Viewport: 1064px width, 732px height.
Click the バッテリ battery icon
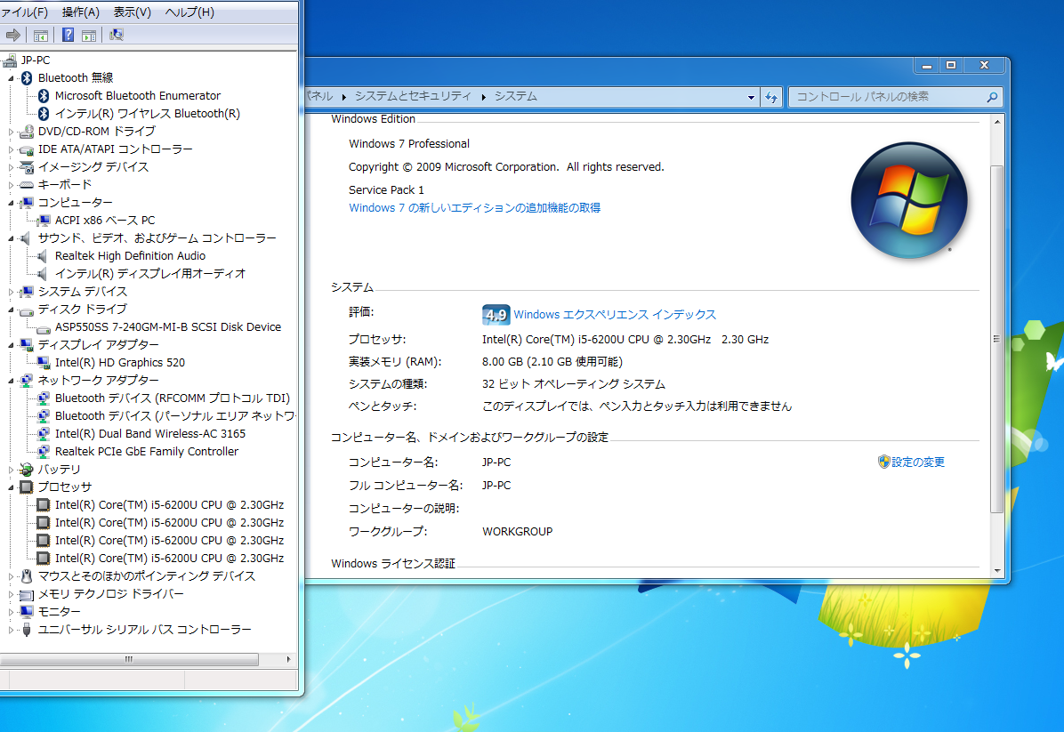click(27, 470)
